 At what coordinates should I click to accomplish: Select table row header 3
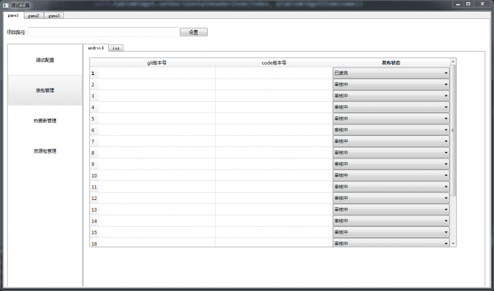pyautogui.click(x=94, y=95)
